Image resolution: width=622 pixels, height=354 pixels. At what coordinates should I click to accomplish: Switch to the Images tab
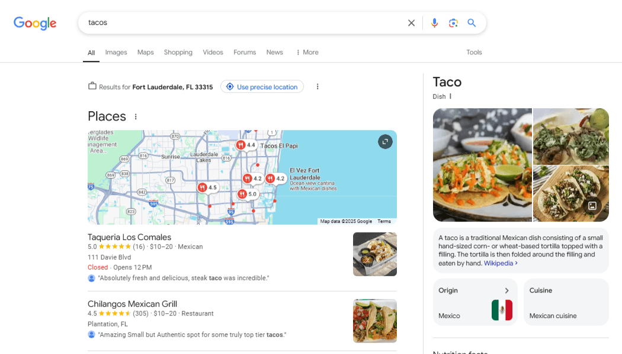click(x=116, y=52)
